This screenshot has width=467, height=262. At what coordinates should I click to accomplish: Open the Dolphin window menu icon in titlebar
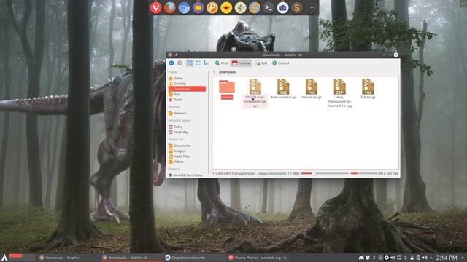(170, 55)
